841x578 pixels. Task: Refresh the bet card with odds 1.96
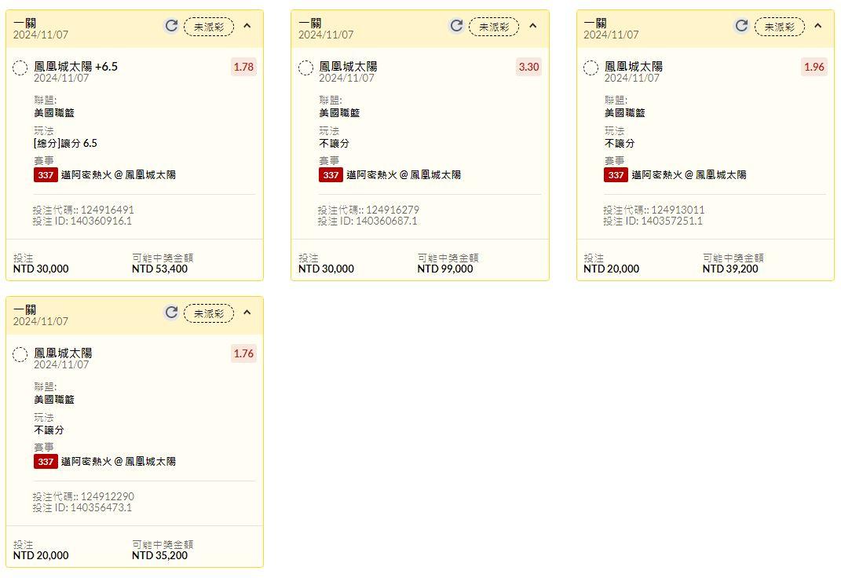(x=742, y=26)
